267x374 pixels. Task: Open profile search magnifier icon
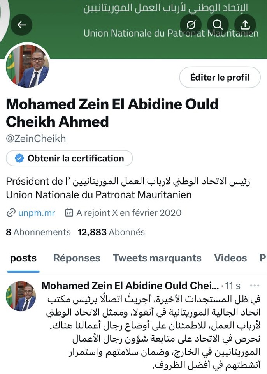coord(218,25)
